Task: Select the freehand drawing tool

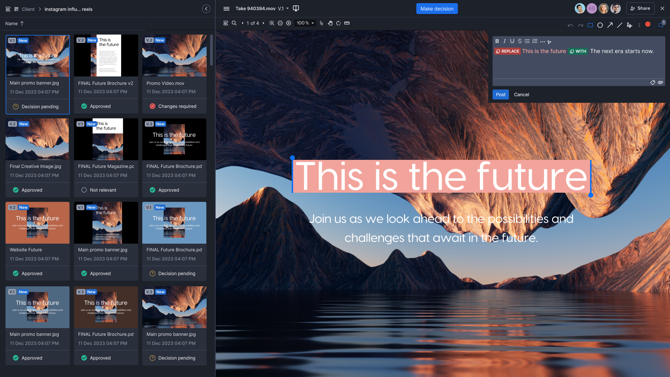Action: coord(629,25)
